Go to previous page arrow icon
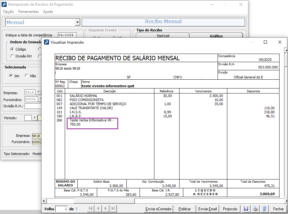Image resolution: width=288 pixels, height=214 pixels. (x=98, y=208)
